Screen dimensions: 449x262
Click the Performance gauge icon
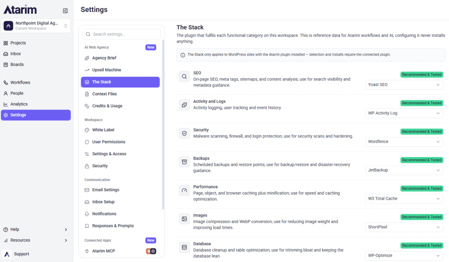[185, 190]
